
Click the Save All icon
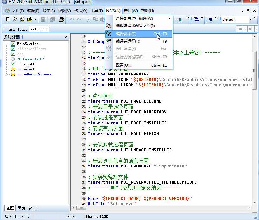(x=52, y=19)
